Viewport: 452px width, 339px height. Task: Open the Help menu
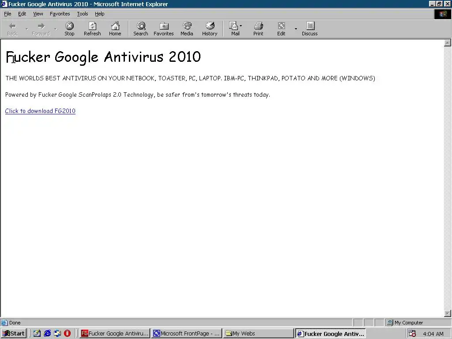point(99,14)
